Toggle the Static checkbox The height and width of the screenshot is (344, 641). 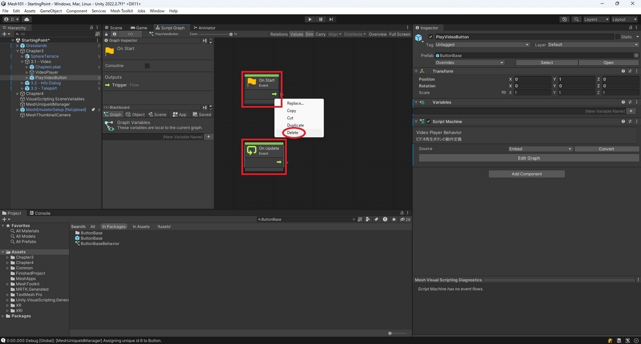click(x=617, y=37)
